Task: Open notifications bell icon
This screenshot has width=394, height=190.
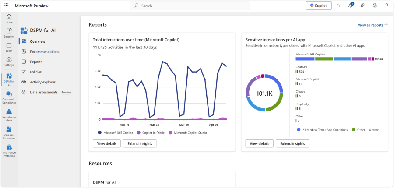Action: [338, 6]
